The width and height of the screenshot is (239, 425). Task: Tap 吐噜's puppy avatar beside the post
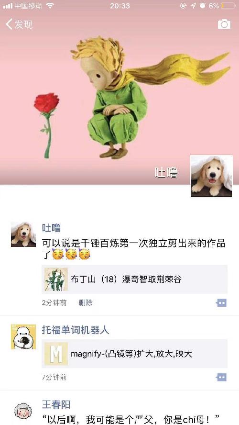click(23, 235)
